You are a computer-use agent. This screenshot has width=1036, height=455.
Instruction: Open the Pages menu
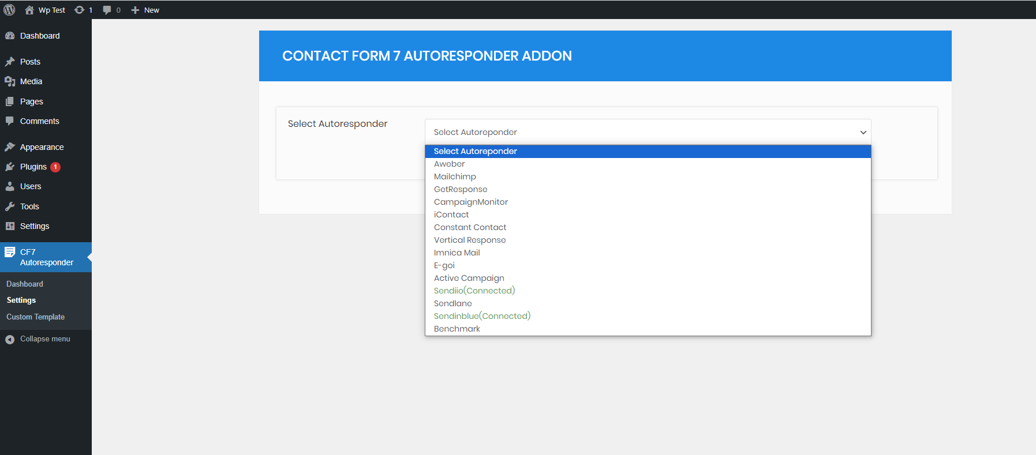click(x=46, y=101)
